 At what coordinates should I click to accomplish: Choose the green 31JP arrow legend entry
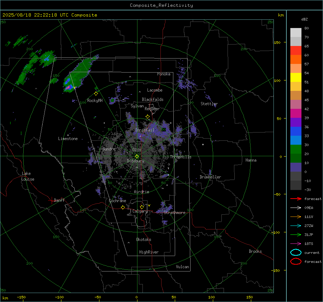[x=296, y=234]
